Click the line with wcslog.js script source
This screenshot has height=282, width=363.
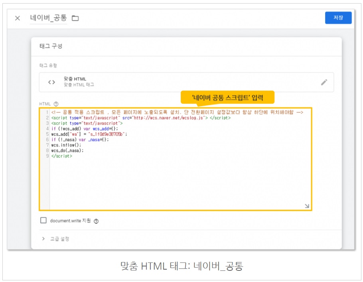141,118
